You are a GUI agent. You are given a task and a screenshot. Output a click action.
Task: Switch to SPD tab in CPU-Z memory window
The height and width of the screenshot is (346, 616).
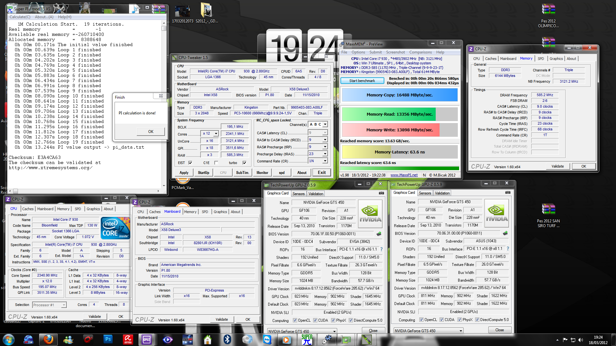pos(541,59)
